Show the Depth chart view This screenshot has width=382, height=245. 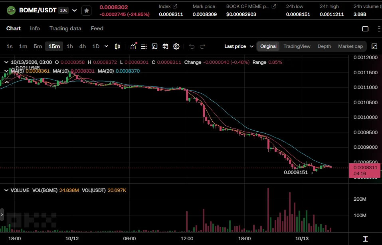tap(324, 46)
